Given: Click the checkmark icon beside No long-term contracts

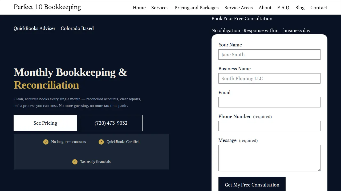Looking at the screenshot, I should point(46,142).
